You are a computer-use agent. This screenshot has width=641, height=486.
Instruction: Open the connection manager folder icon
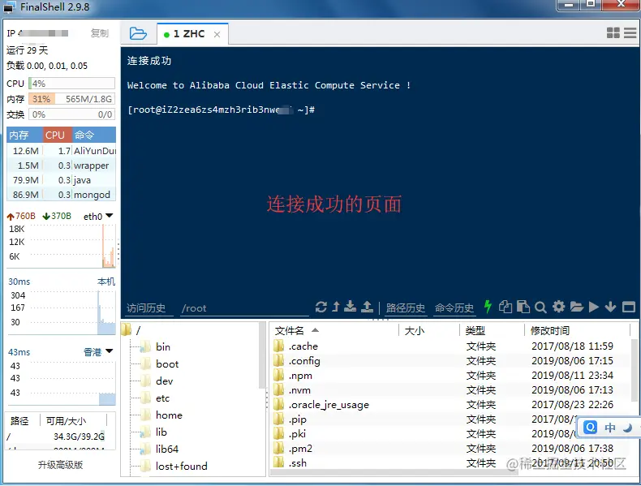point(138,33)
